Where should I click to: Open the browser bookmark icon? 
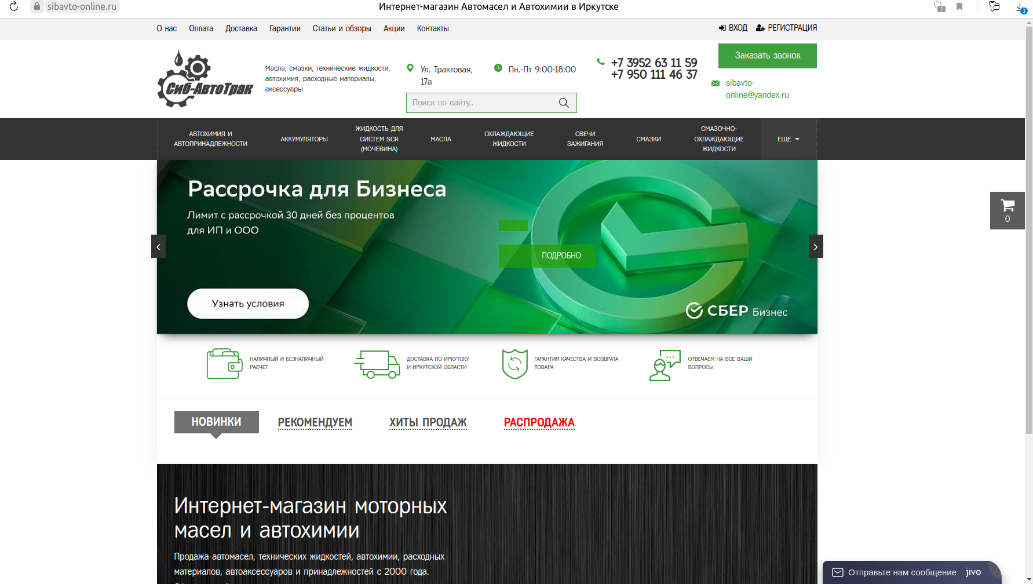(x=959, y=6)
